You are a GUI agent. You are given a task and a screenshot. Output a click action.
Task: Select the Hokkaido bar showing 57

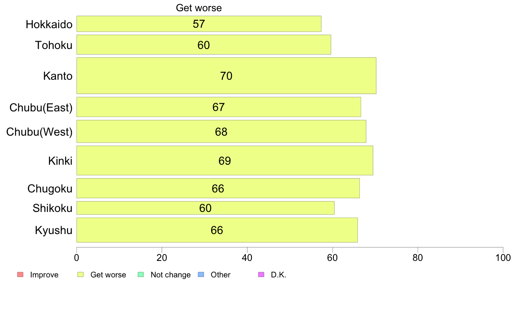(199, 24)
